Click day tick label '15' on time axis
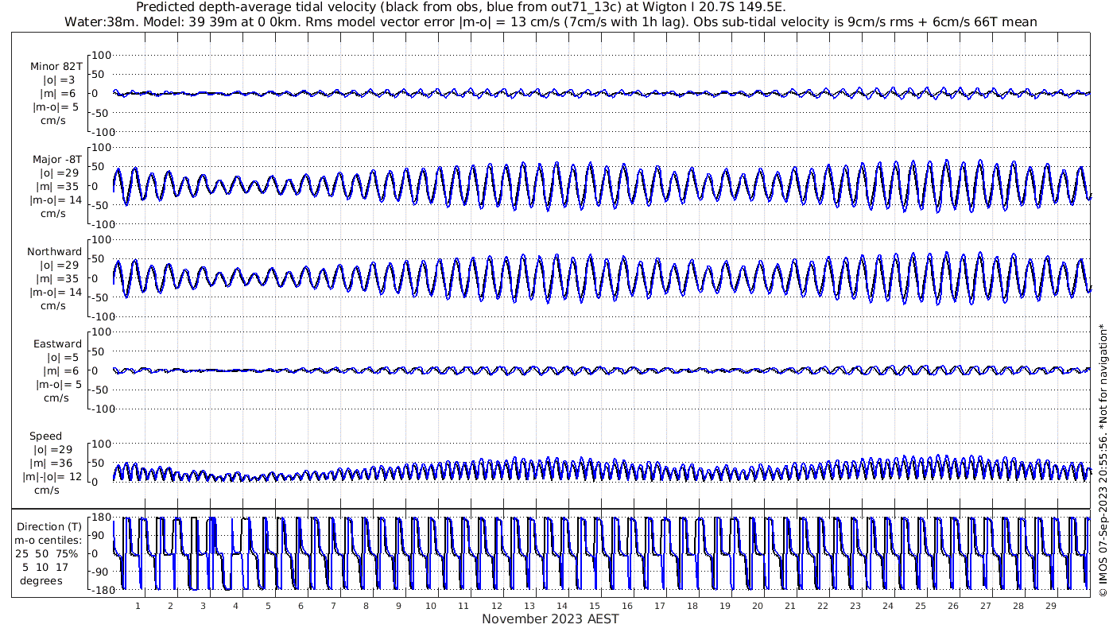 point(594,606)
